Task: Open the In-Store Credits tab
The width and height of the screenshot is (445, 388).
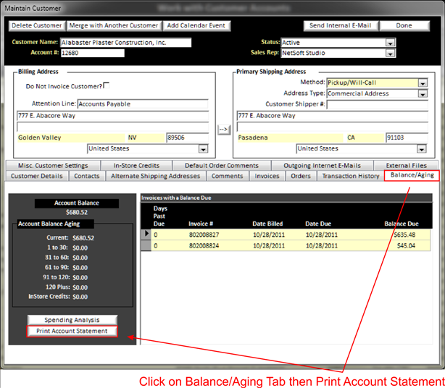Action: 136,166
